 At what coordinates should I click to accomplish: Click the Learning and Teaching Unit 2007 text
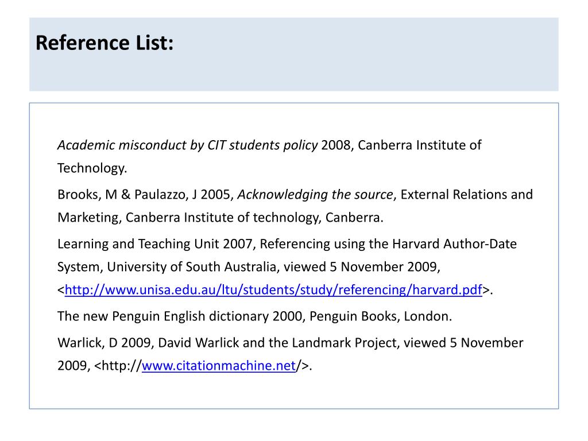pos(156,243)
